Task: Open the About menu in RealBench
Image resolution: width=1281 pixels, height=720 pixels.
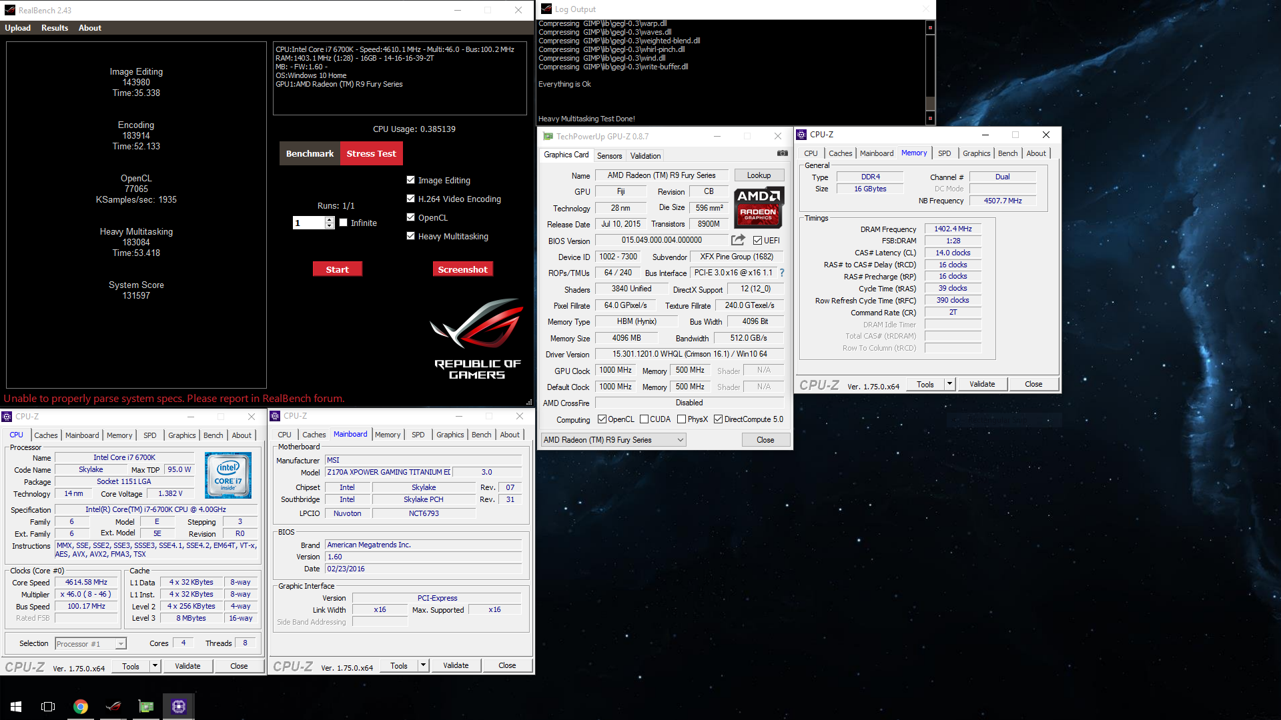Action: click(90, 28)
